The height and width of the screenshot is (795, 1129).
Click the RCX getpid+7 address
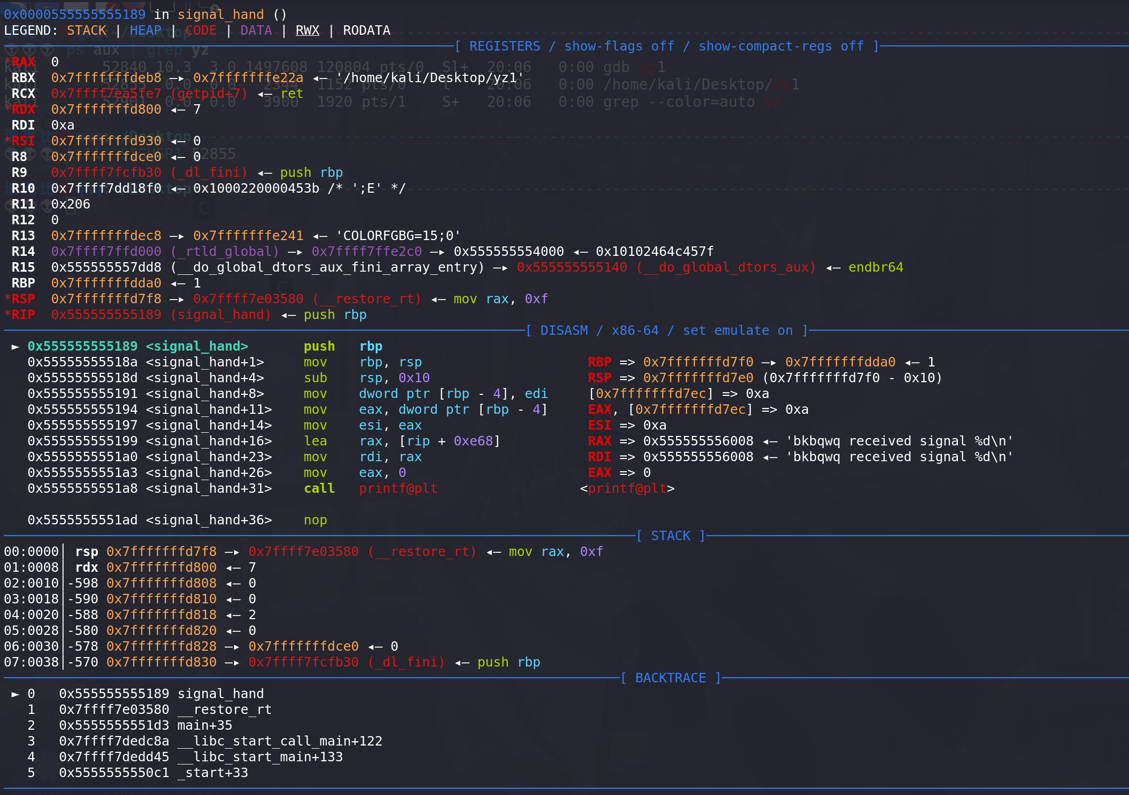tap(149, 94)
